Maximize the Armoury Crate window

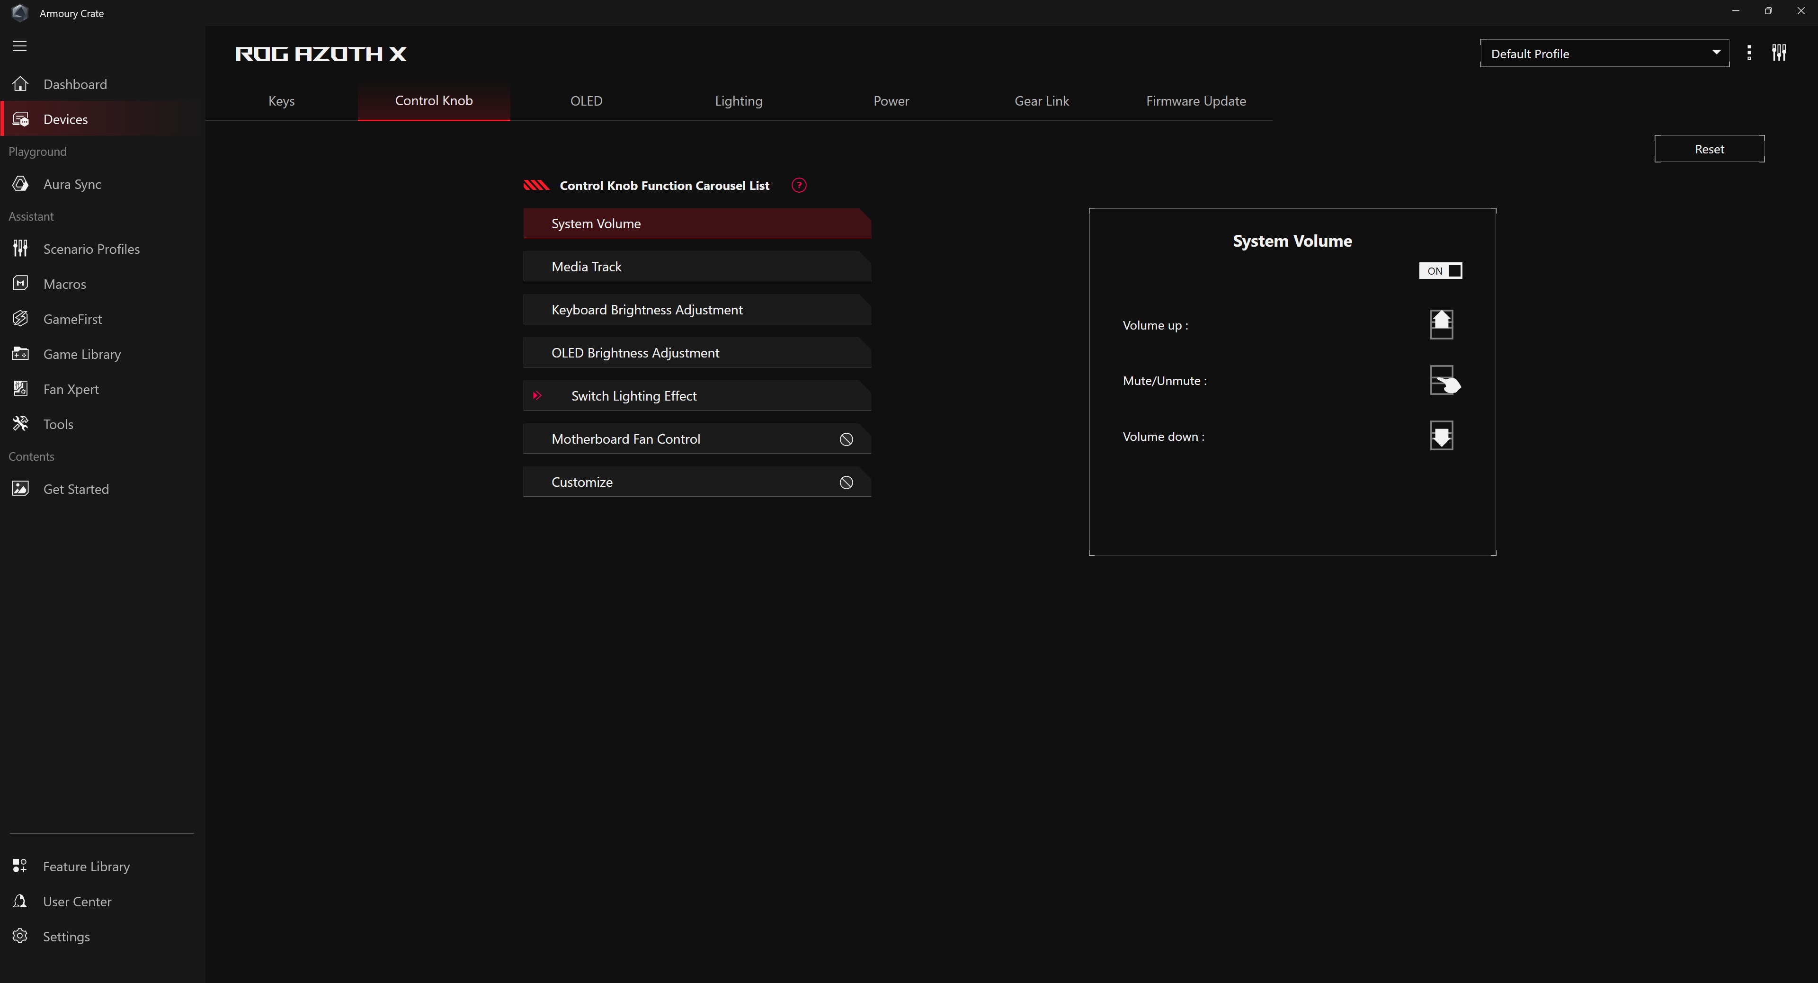tap(1768, 11)
